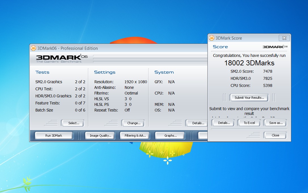The image size is (308, 193).
Task: Click the OS: N/A value
Action: click(171, 110)
